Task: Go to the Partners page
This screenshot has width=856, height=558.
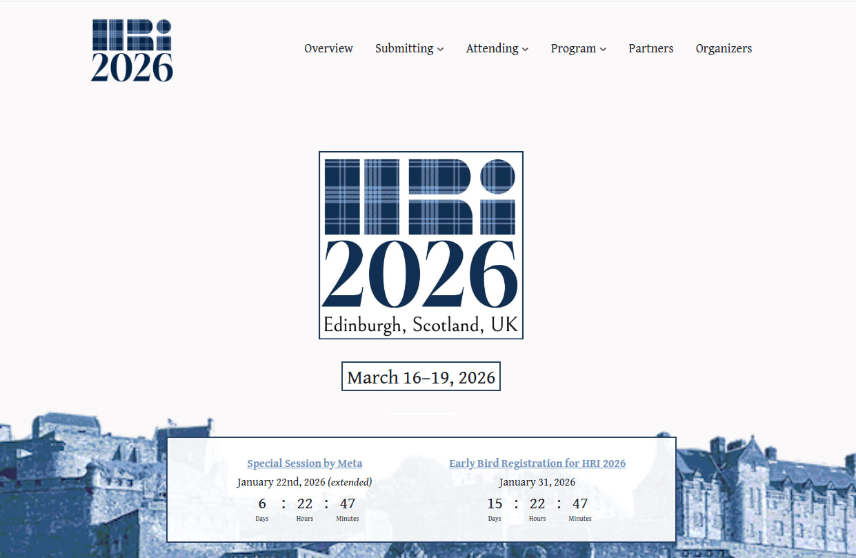Action: pyautogui.click(x=650, y=48)
